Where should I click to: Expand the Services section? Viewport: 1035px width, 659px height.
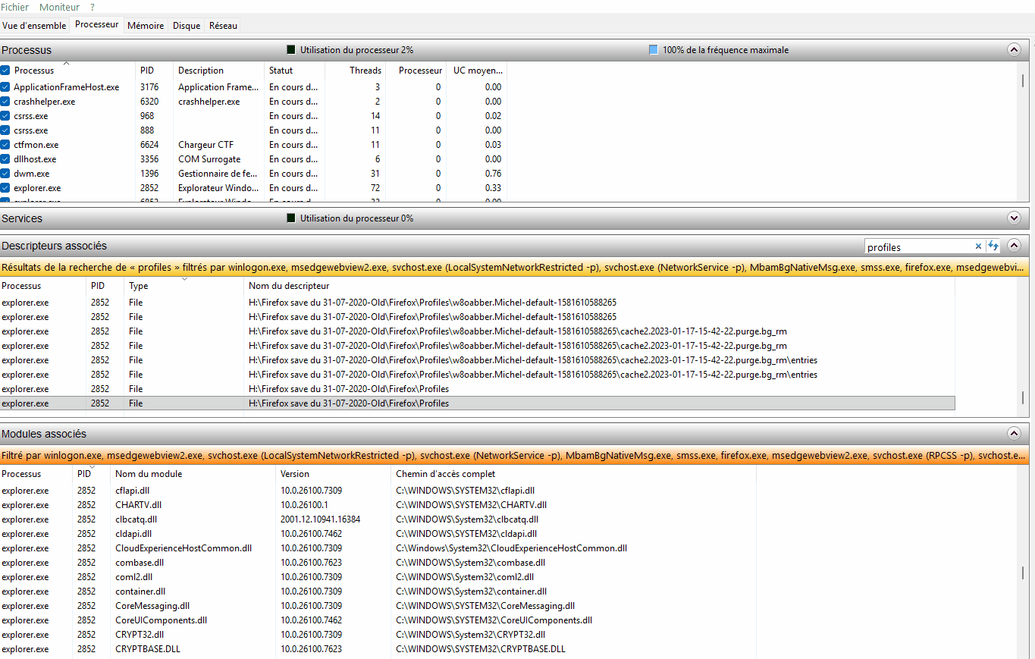[1014, 218]
